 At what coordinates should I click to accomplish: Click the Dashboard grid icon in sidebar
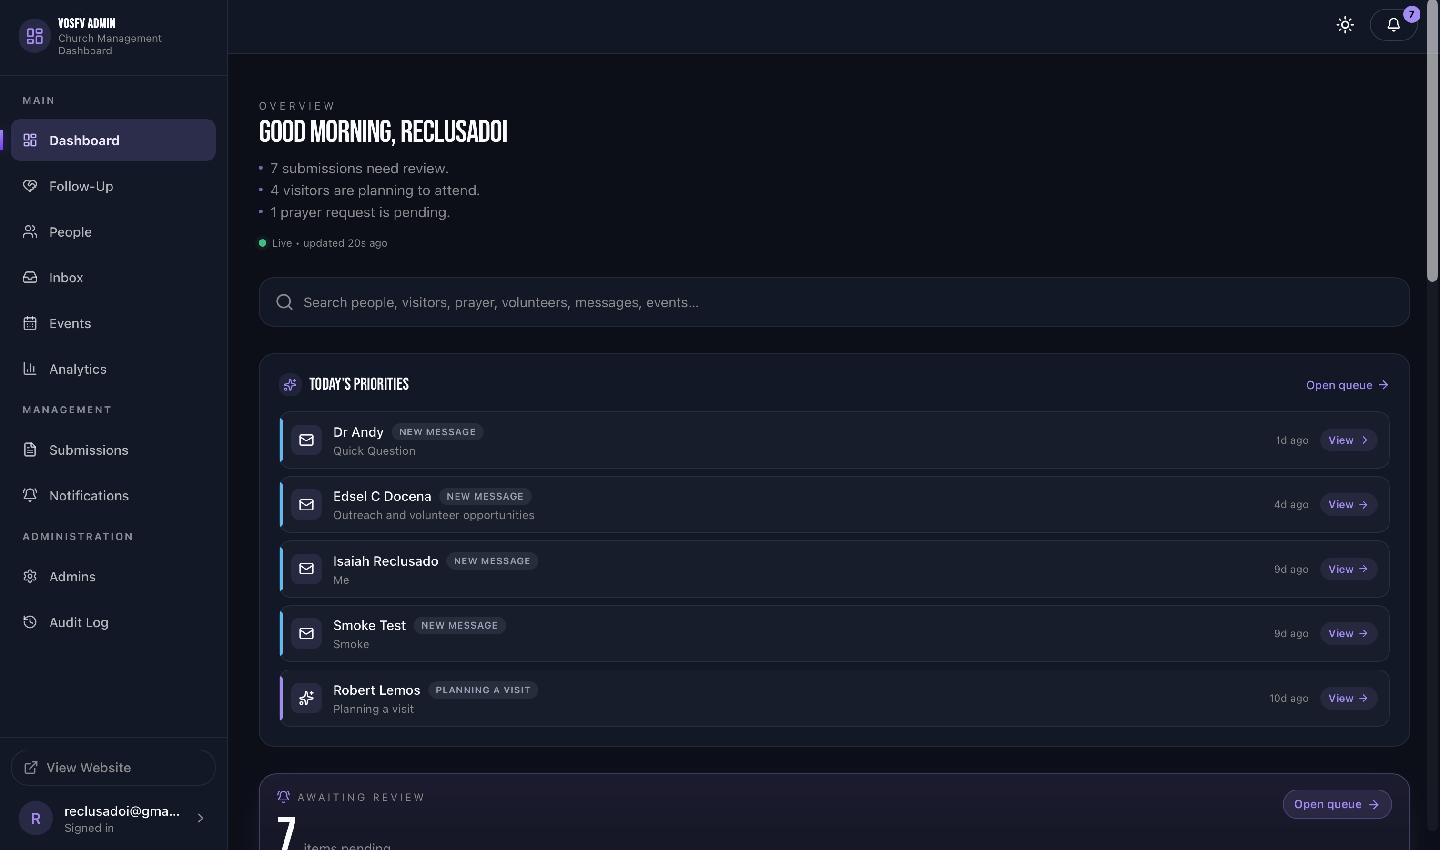(x=30, y=140)
